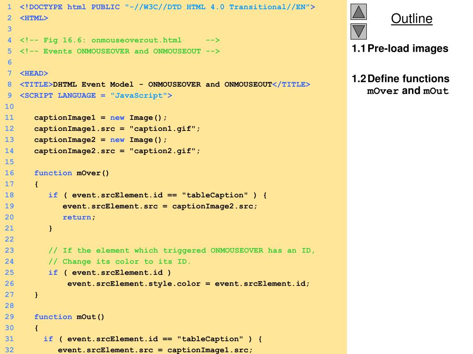Click the if statement on line 18

coord(158,195)
